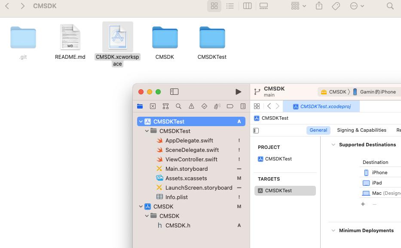The width and height of the screenshot is (401, 248).
Task: Open the Source Control navigator
Action: click(x=153, y=106)
